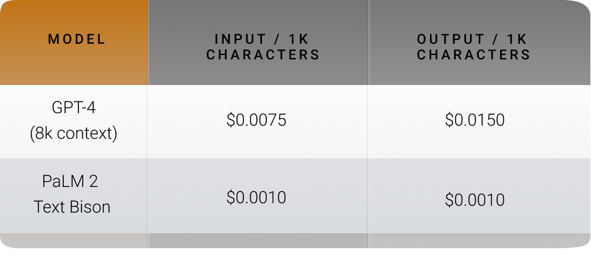Click PaLM 2 input price $0.0010
This screenshot has height=257, width=591.
[256, 198]
